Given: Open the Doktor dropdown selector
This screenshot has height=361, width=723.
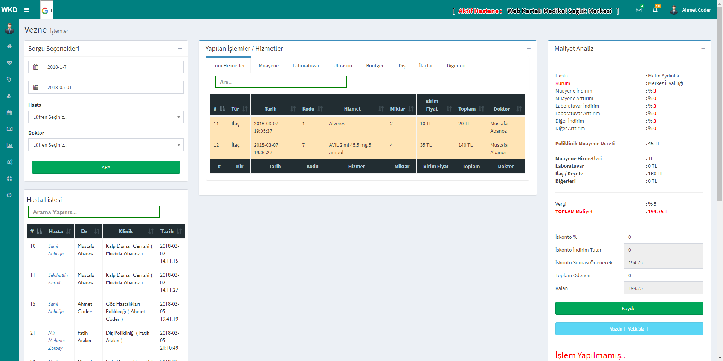Looking at the screenshot, I should click(x=106, y=145).
